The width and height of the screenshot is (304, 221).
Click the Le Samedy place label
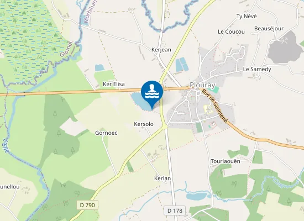pyautogui.click(x=257, y=70)
